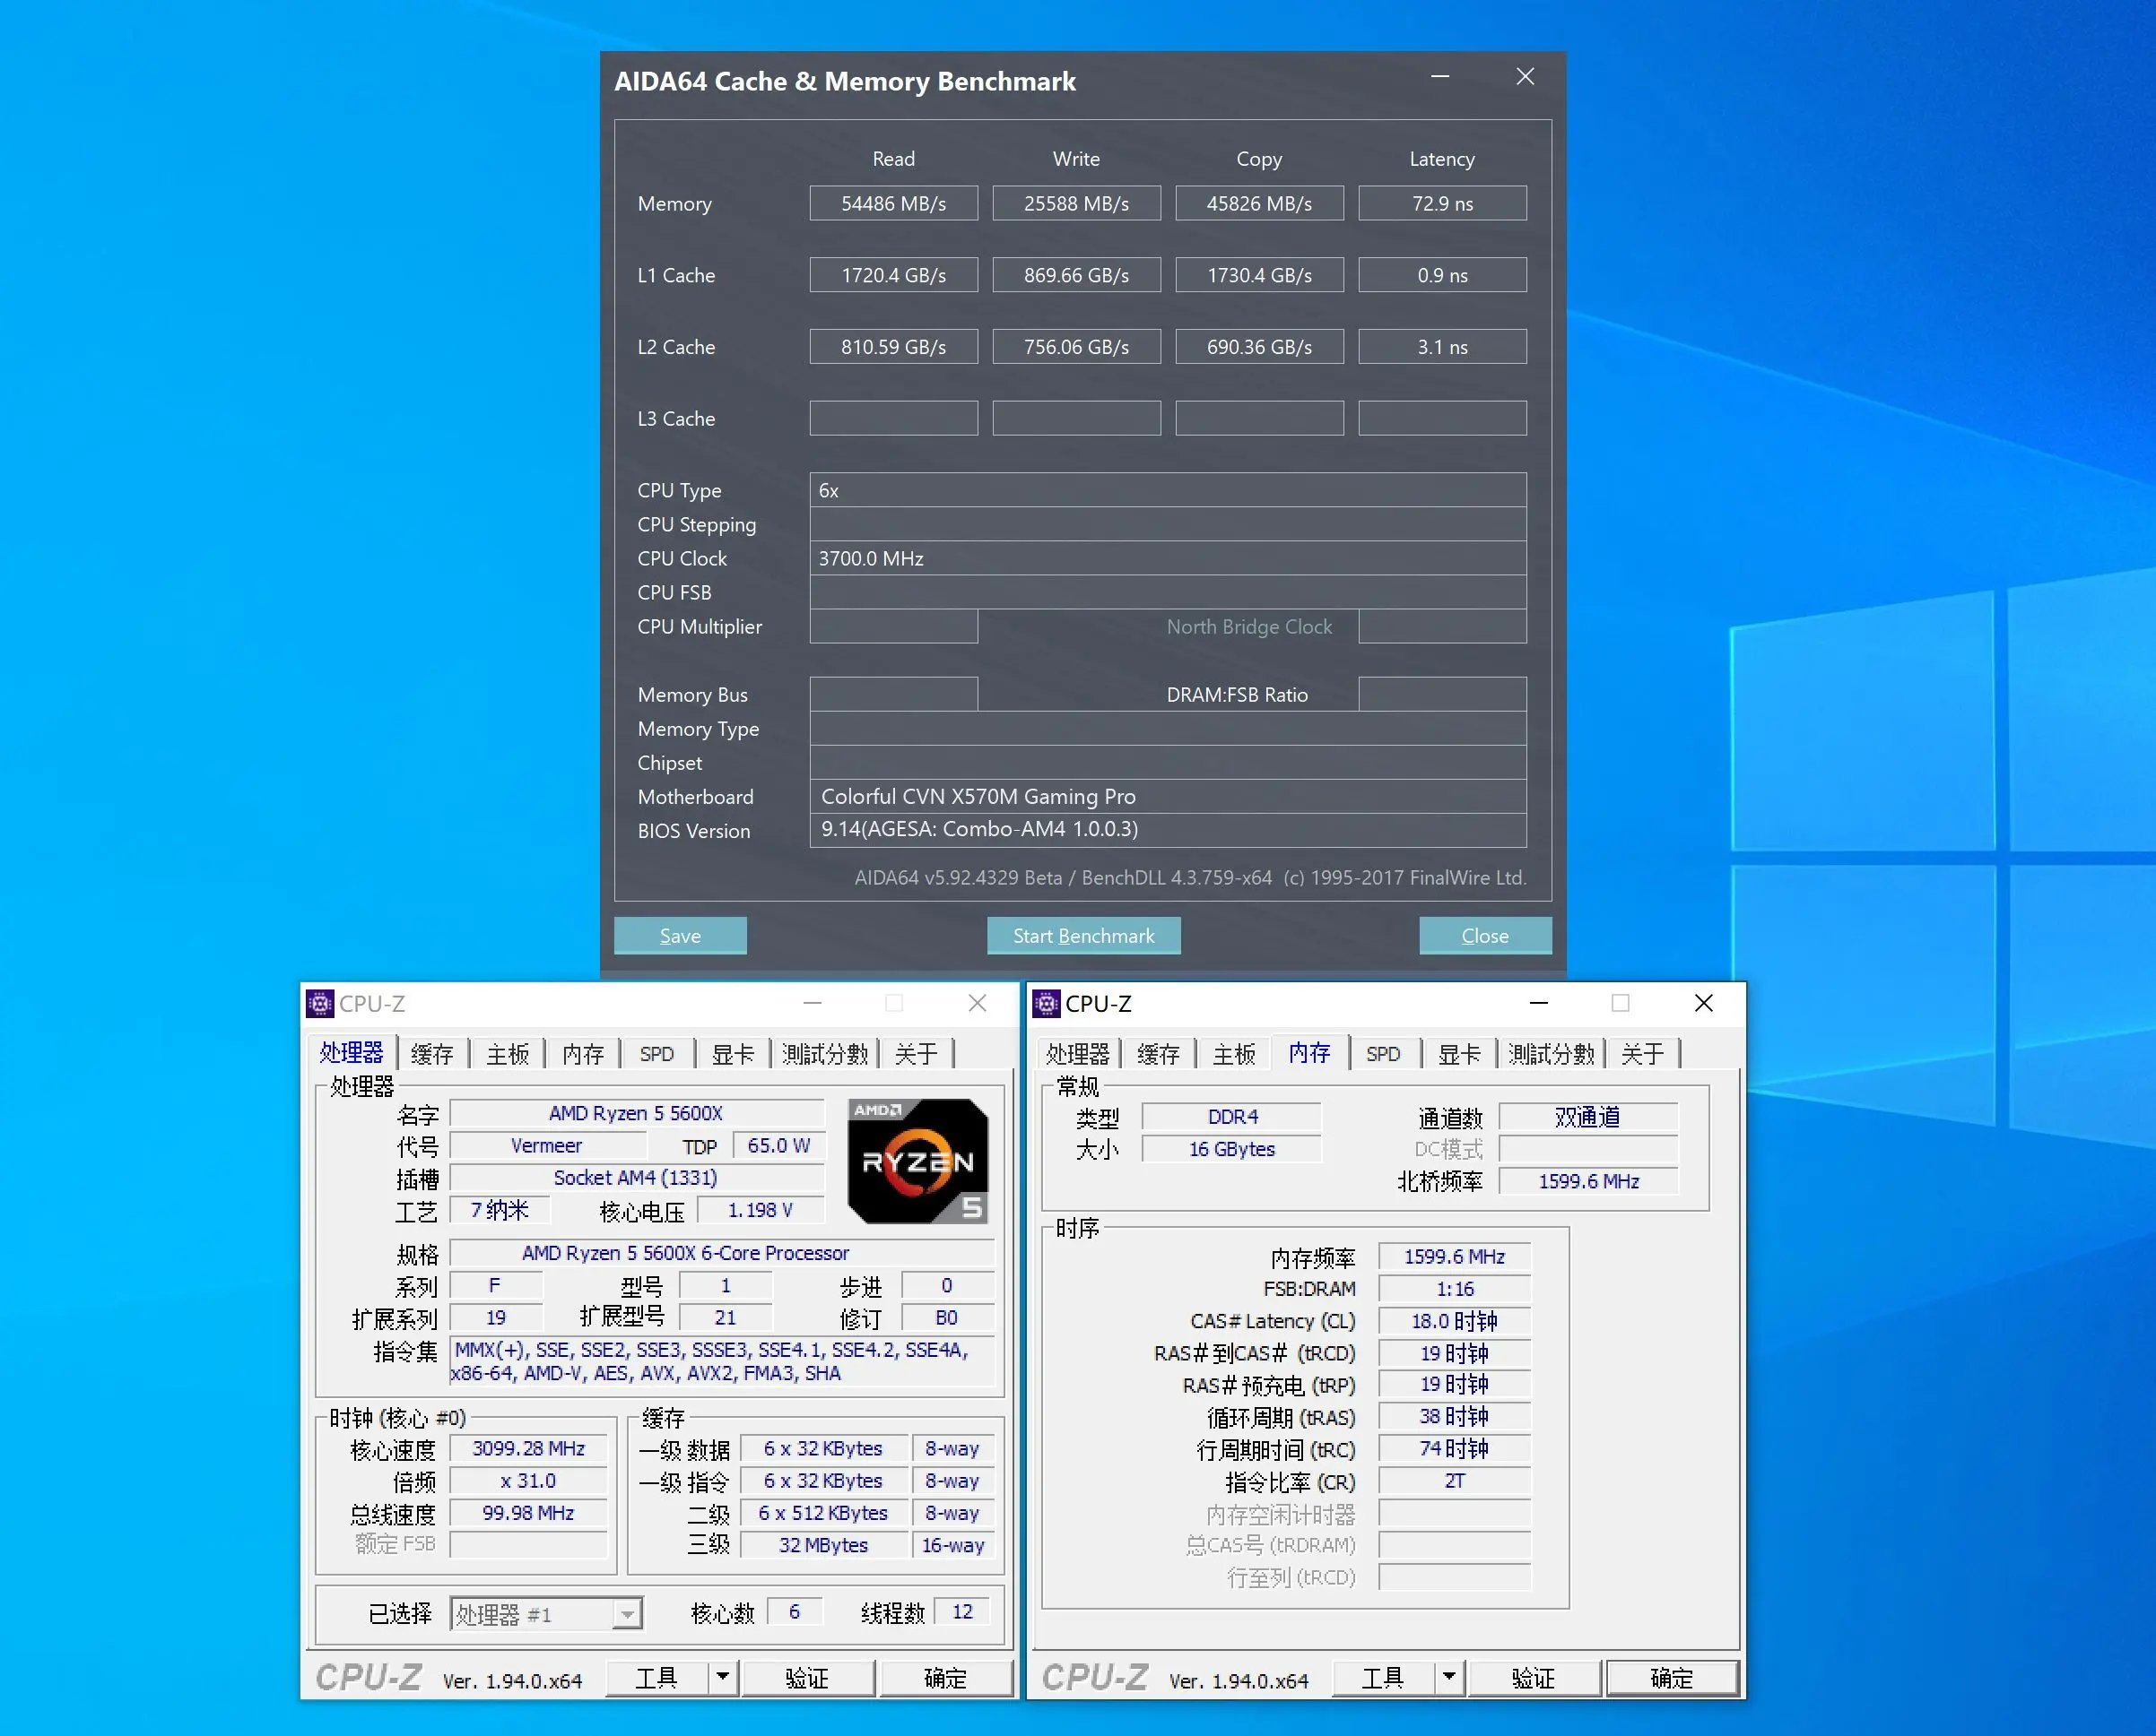Click the empty L3 Cache Read field

[x=893, y=418]
